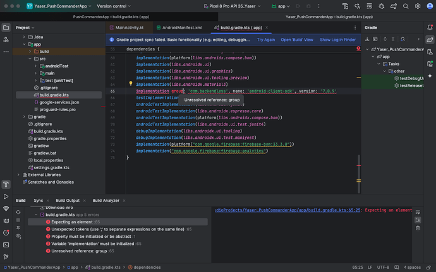Open the Gemini sparkle icon
The width and height of the screenshot is (436, 272).
430,76
